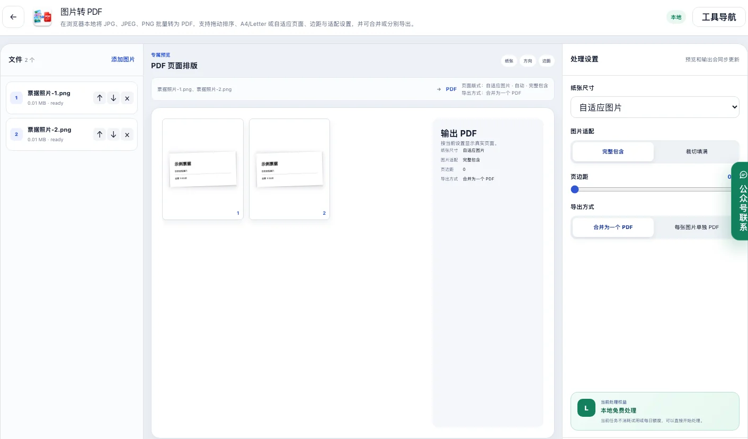Screen dimensions: 748x439
Task: Click the 本地免费处理 text
Action: pos(618,410)
